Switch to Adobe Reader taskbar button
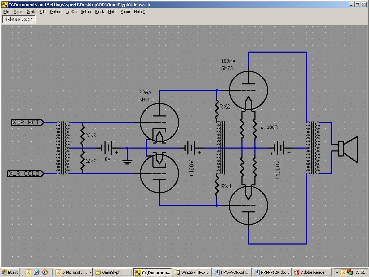Viewport: 369px width, 277px height. tap(311, 272)
